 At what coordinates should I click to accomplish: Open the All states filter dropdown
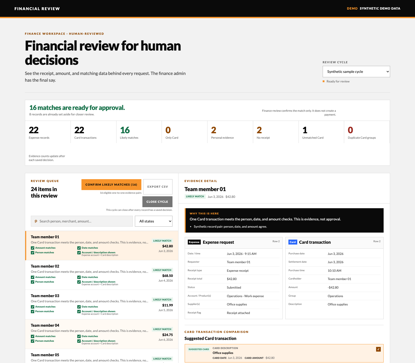pyautogui.click(x=154, y=221)
